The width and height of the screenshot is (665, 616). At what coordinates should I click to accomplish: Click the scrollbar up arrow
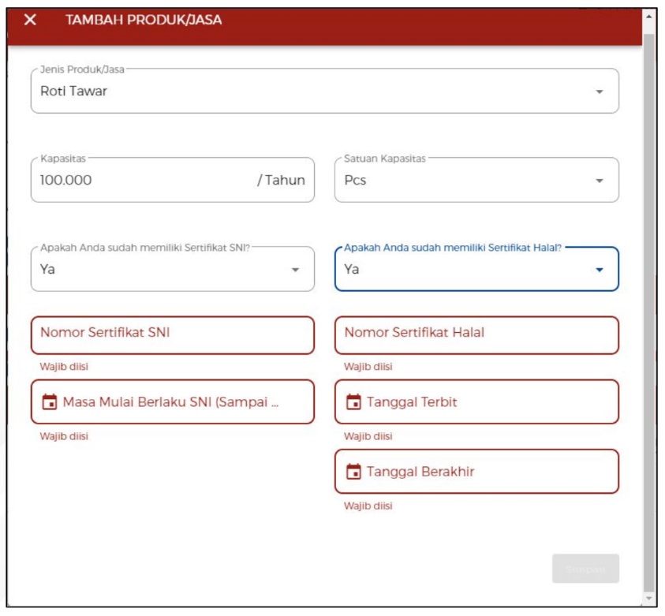(649, 15)
